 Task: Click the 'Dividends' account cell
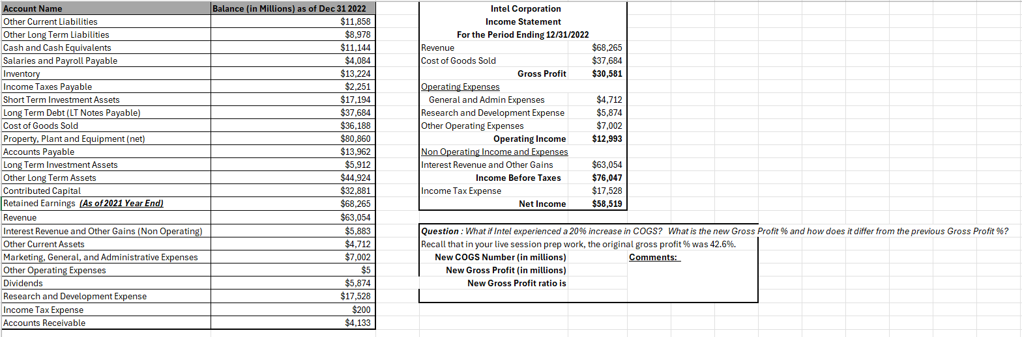point(106,283)
